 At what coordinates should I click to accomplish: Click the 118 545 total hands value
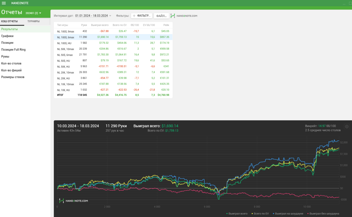[x=82, y=95]
